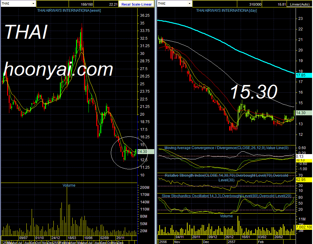Click the 22.21 value box
This screenshot has height=244, width=313.
(x=106, y=4)
